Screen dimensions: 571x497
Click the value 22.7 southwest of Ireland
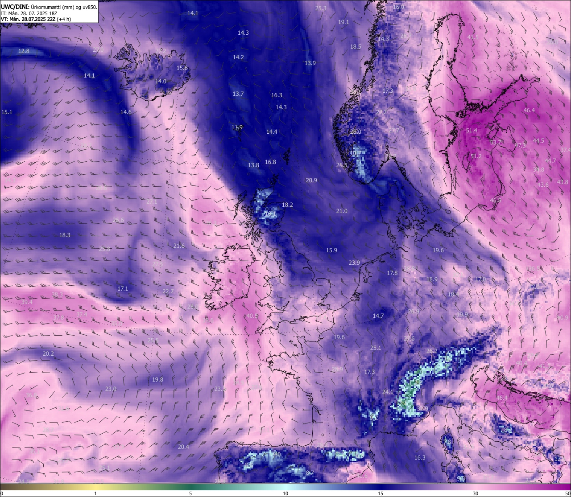coord(168,292)
